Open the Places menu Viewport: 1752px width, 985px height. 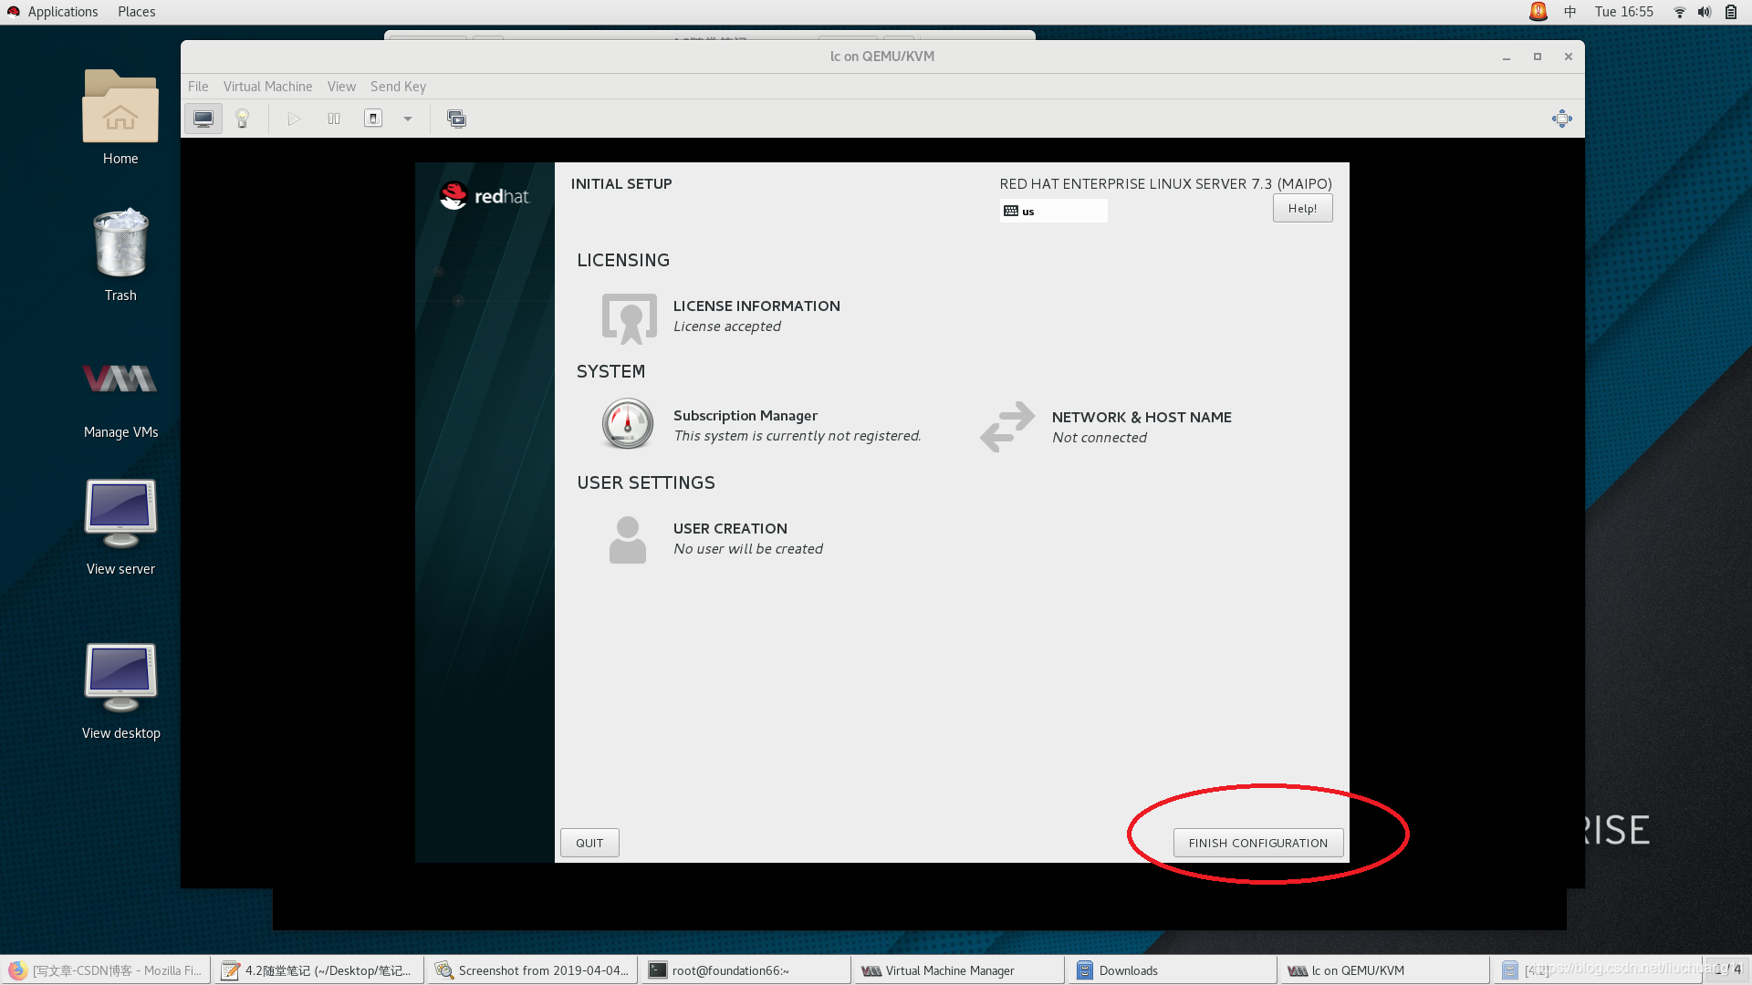(136, 12)
